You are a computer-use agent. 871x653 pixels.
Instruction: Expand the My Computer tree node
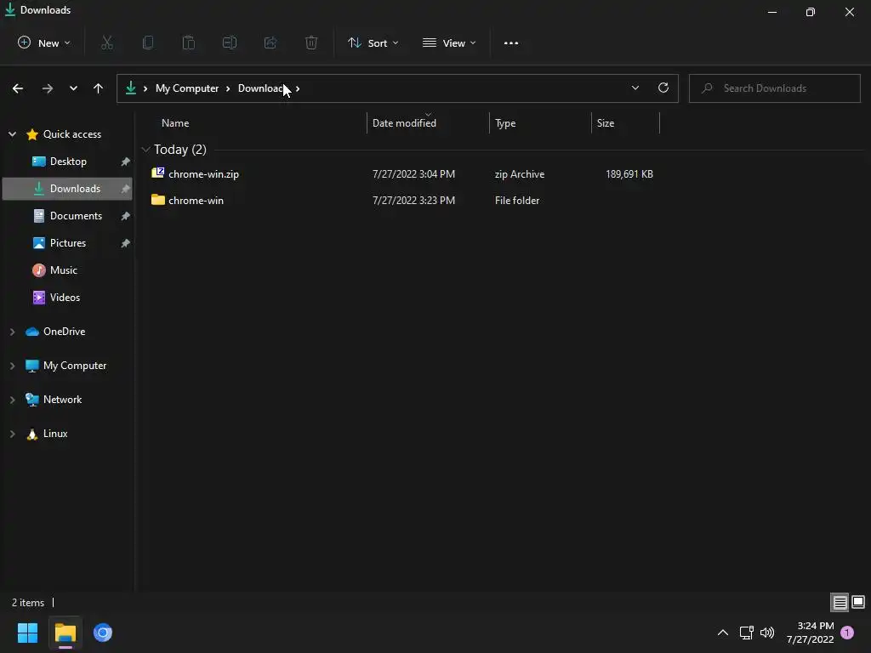(x=12, y=366)
